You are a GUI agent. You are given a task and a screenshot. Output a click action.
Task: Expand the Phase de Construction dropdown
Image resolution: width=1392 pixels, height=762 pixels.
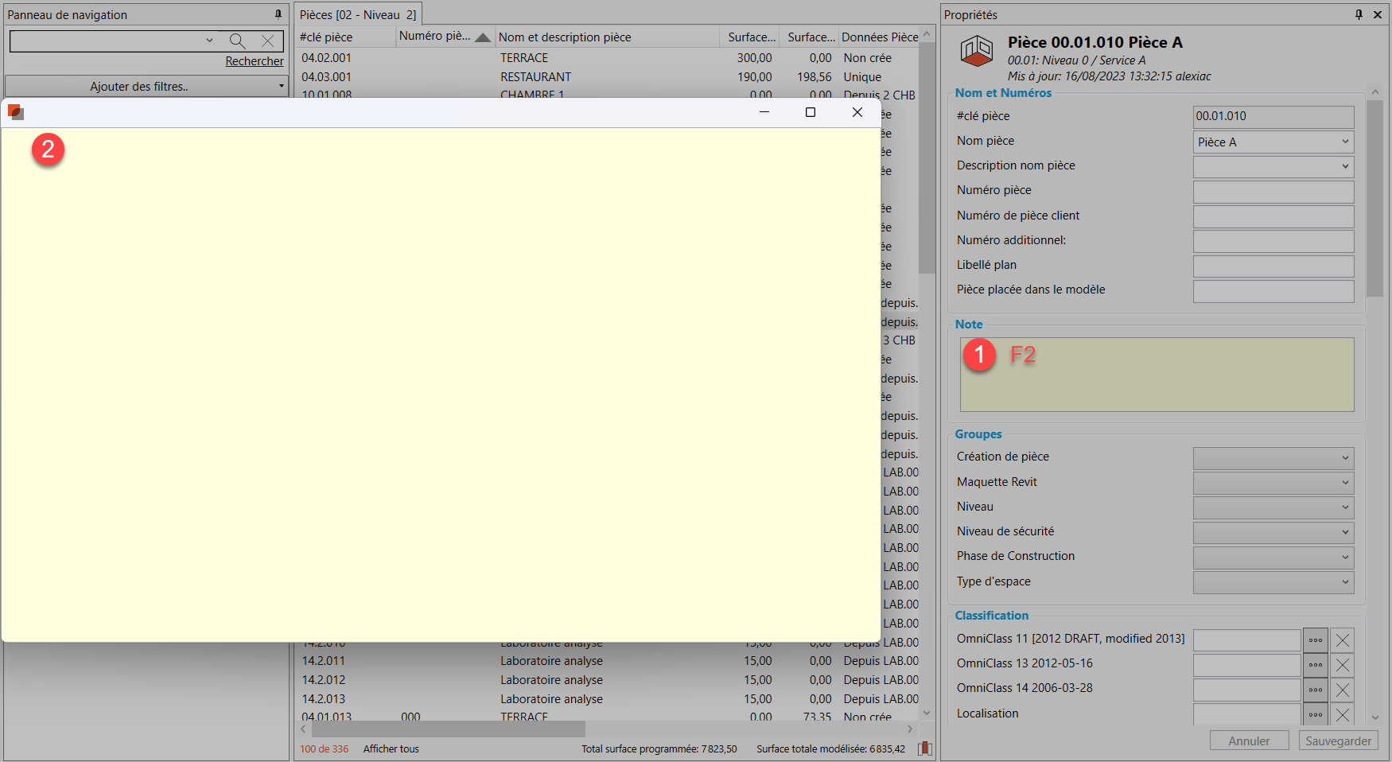click(1344, 557)
